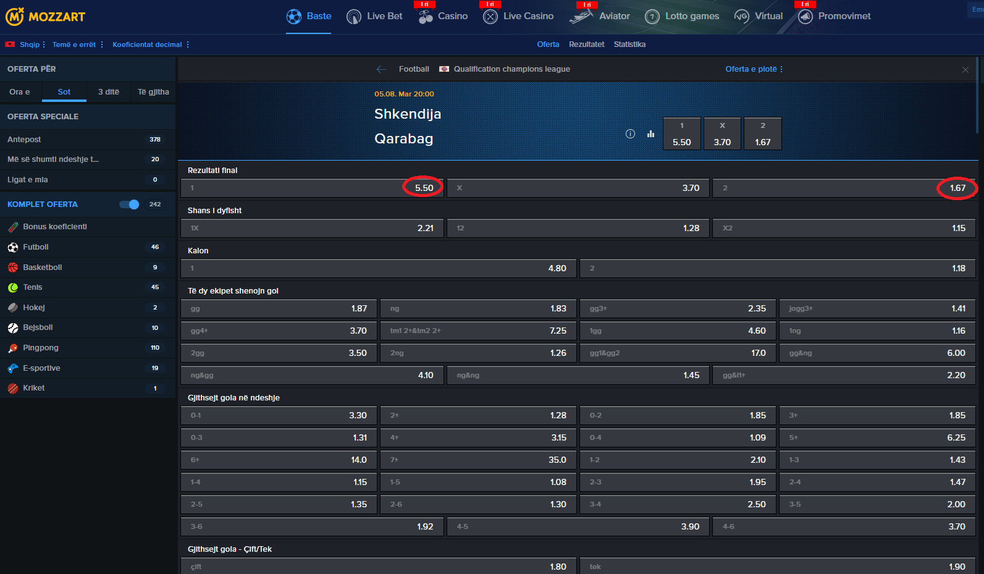Open the Antepost special offer

[x=88, y=140]
